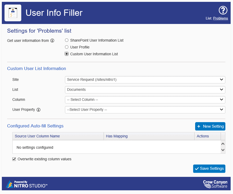Click the User Info Filler title text

click(x=54, y=13)
